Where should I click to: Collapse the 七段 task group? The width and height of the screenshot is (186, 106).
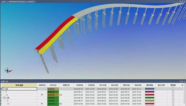[x=3, y=89]
